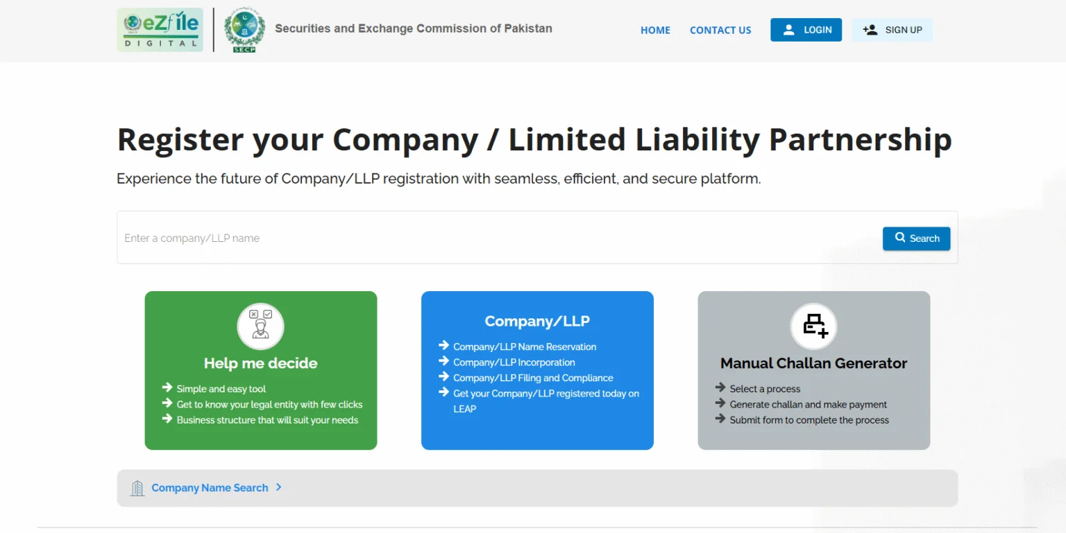This screenshot has width=1066, height=533.
Task: Click the user icon in Login button
Action: [x=789, y=30]
